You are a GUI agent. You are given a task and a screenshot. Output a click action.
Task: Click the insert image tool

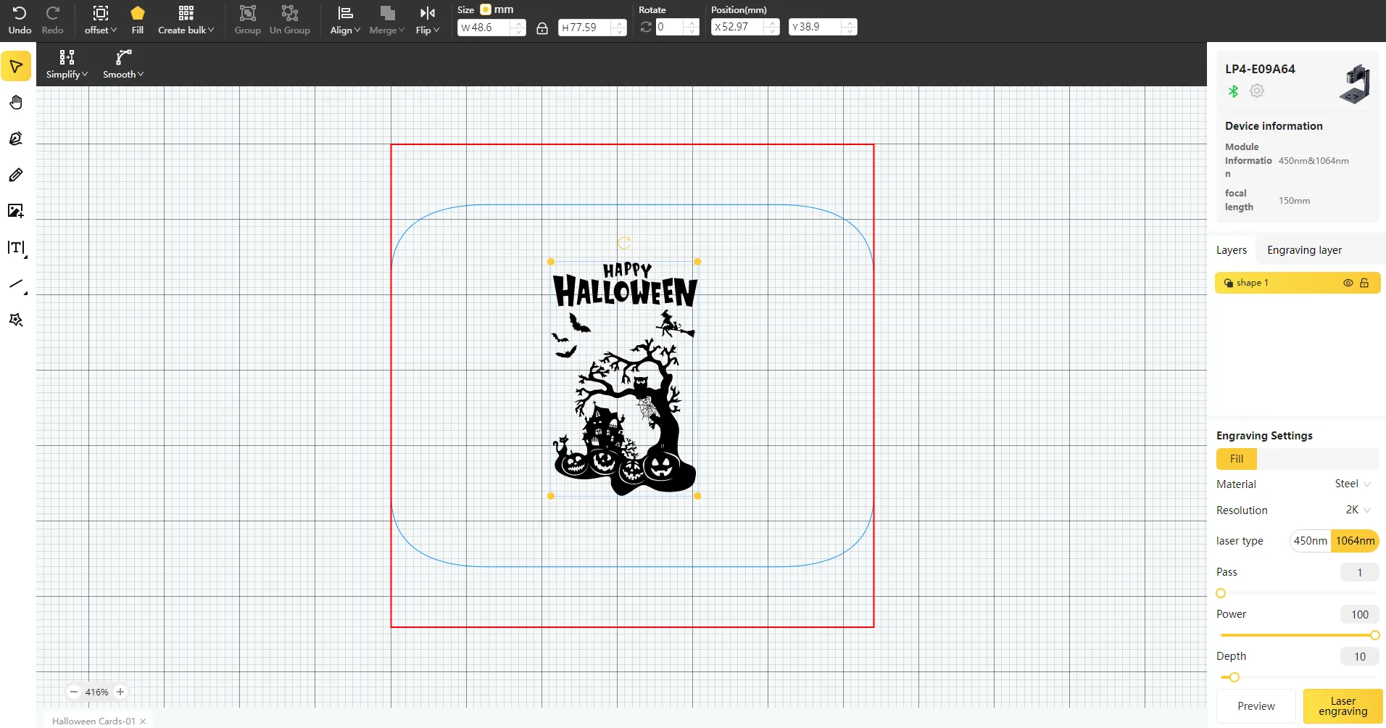(16, 211)
